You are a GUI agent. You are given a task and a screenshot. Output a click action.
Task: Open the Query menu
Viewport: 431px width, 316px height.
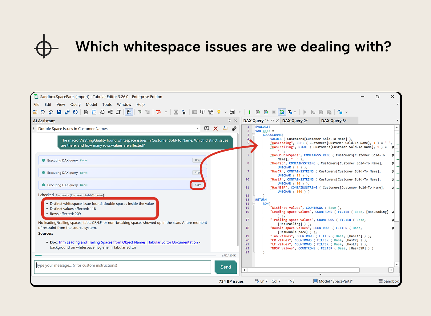point(75,104)
